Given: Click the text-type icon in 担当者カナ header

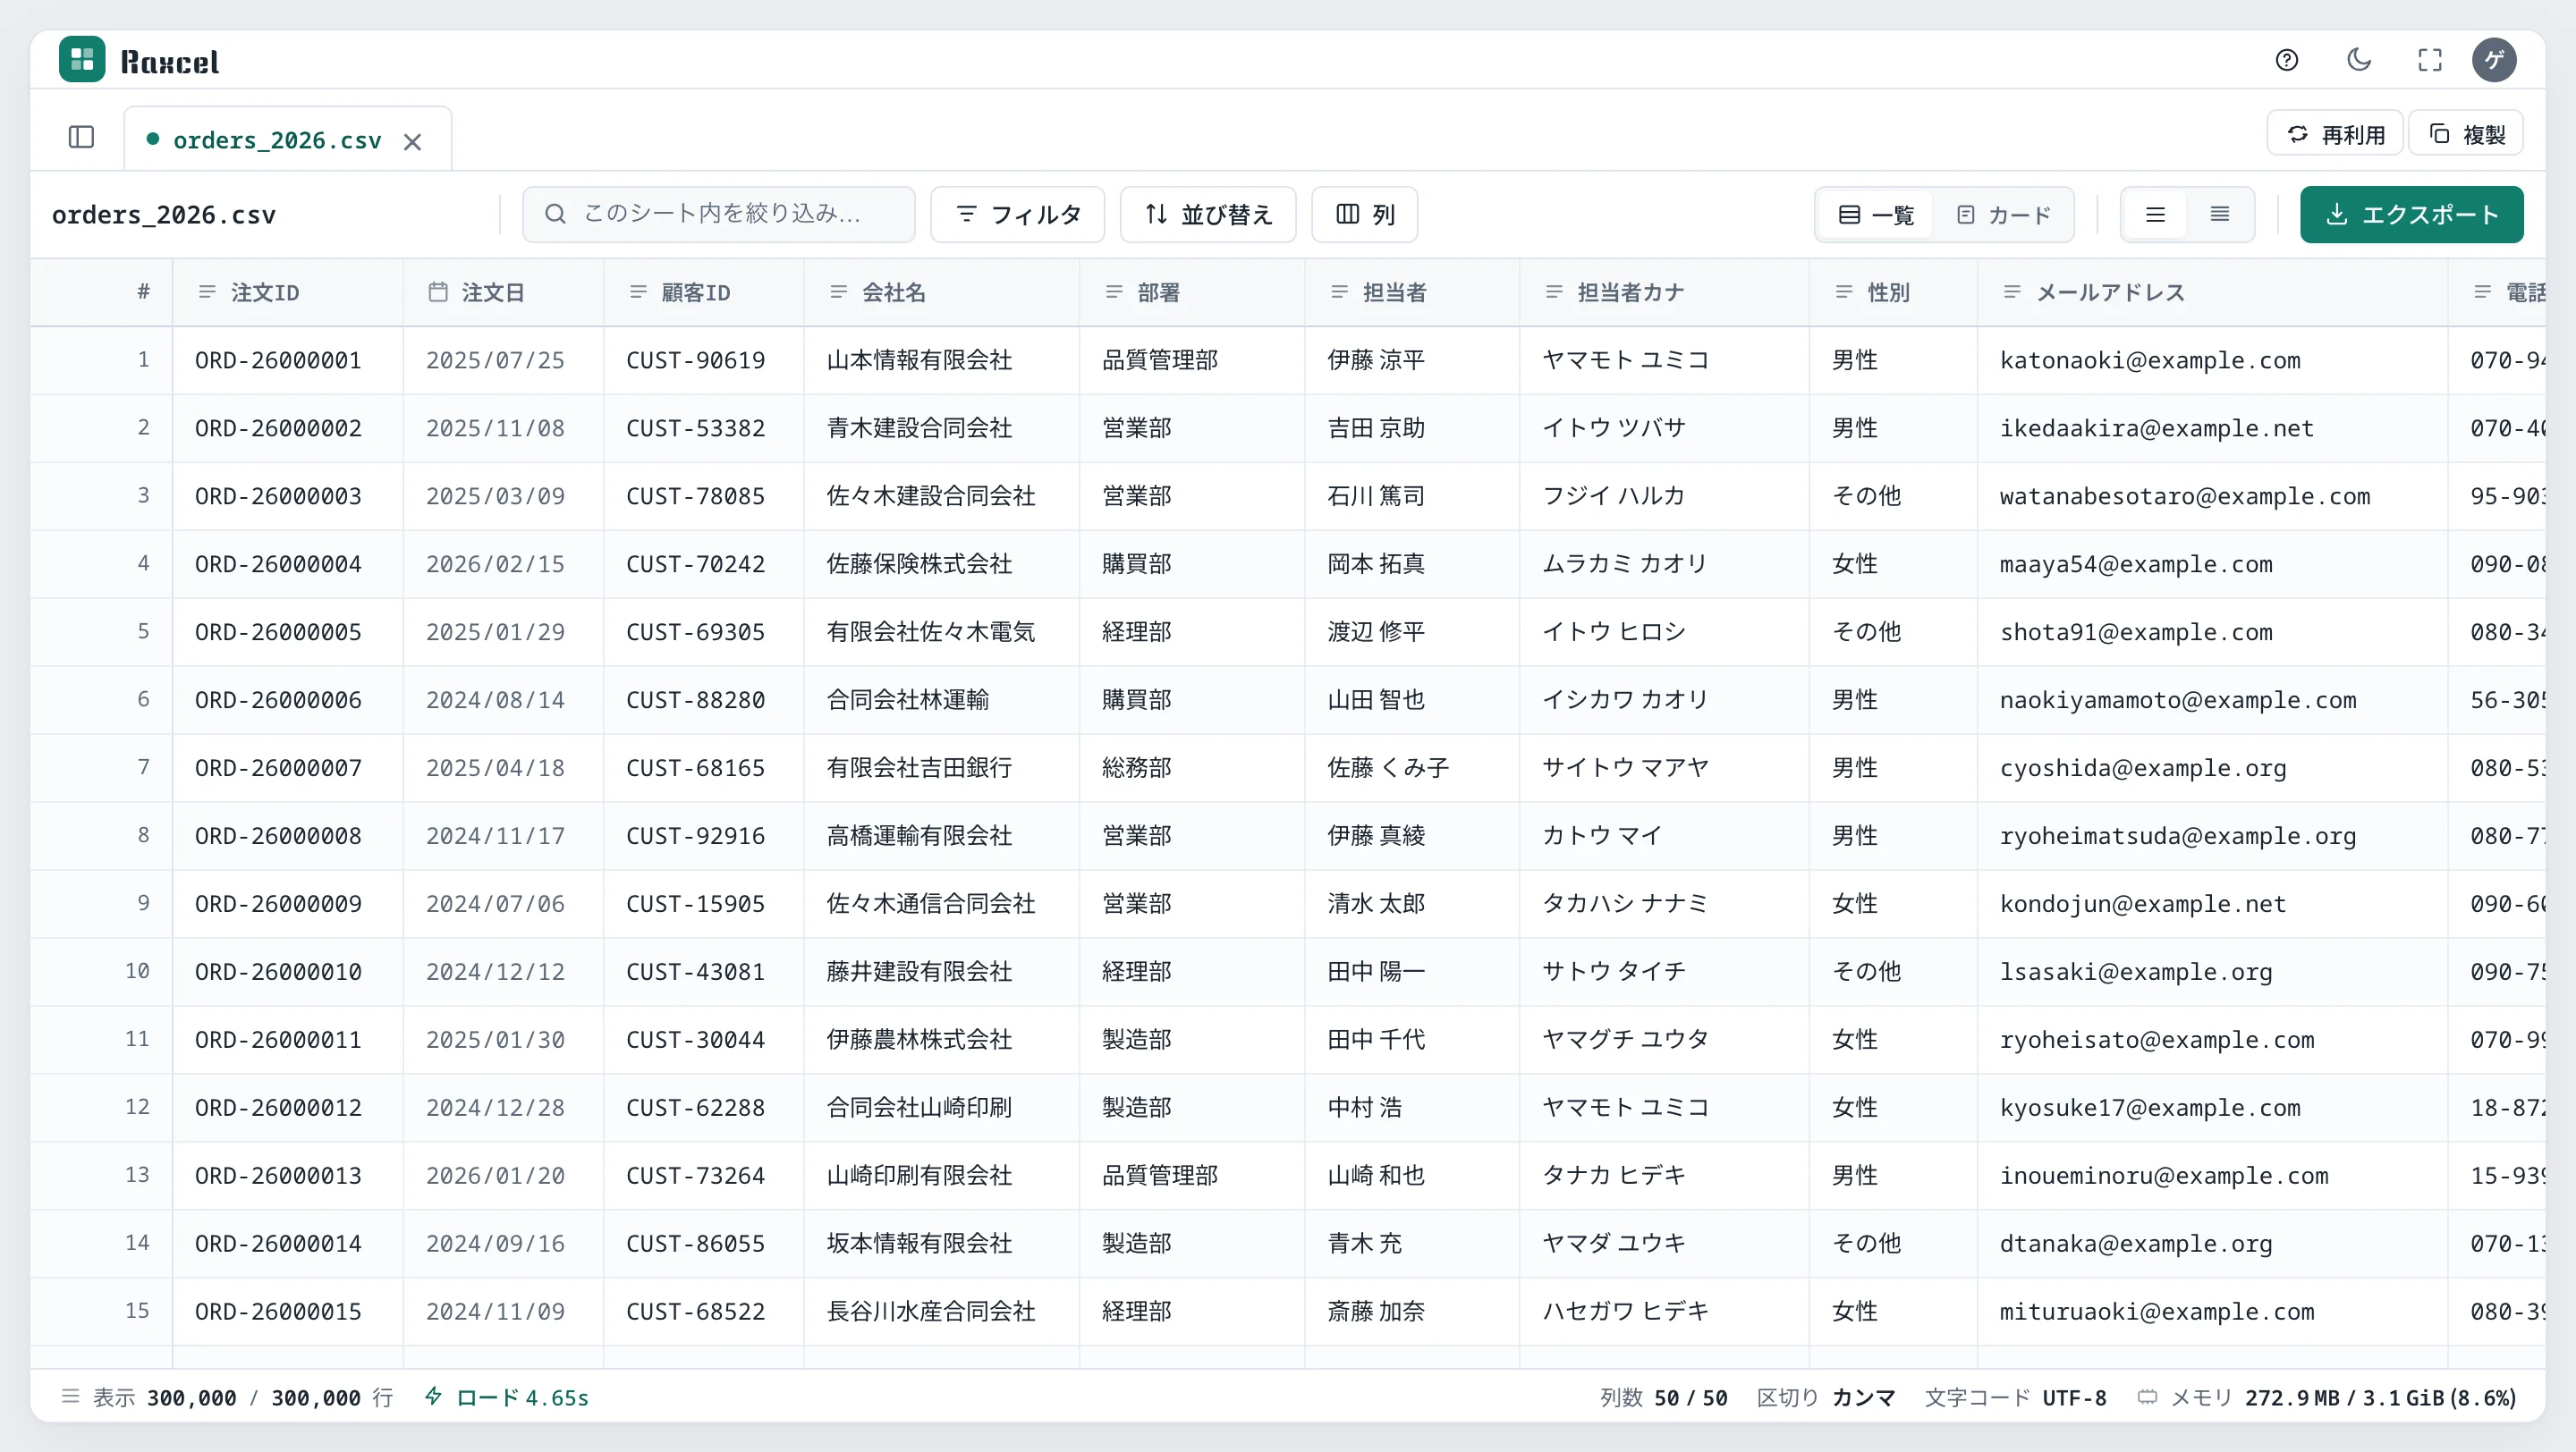Looking at the screenshot, I should [x=1554, y=291].
